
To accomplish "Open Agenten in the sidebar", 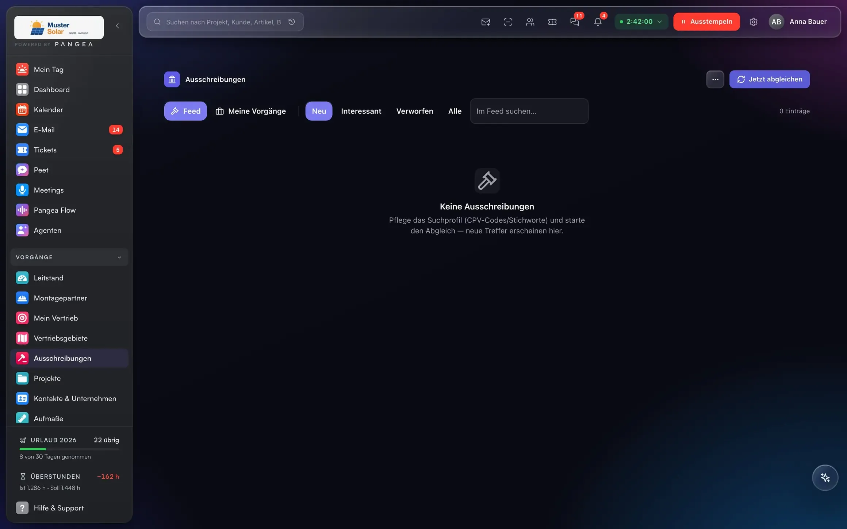I will (x=69, y=230).
